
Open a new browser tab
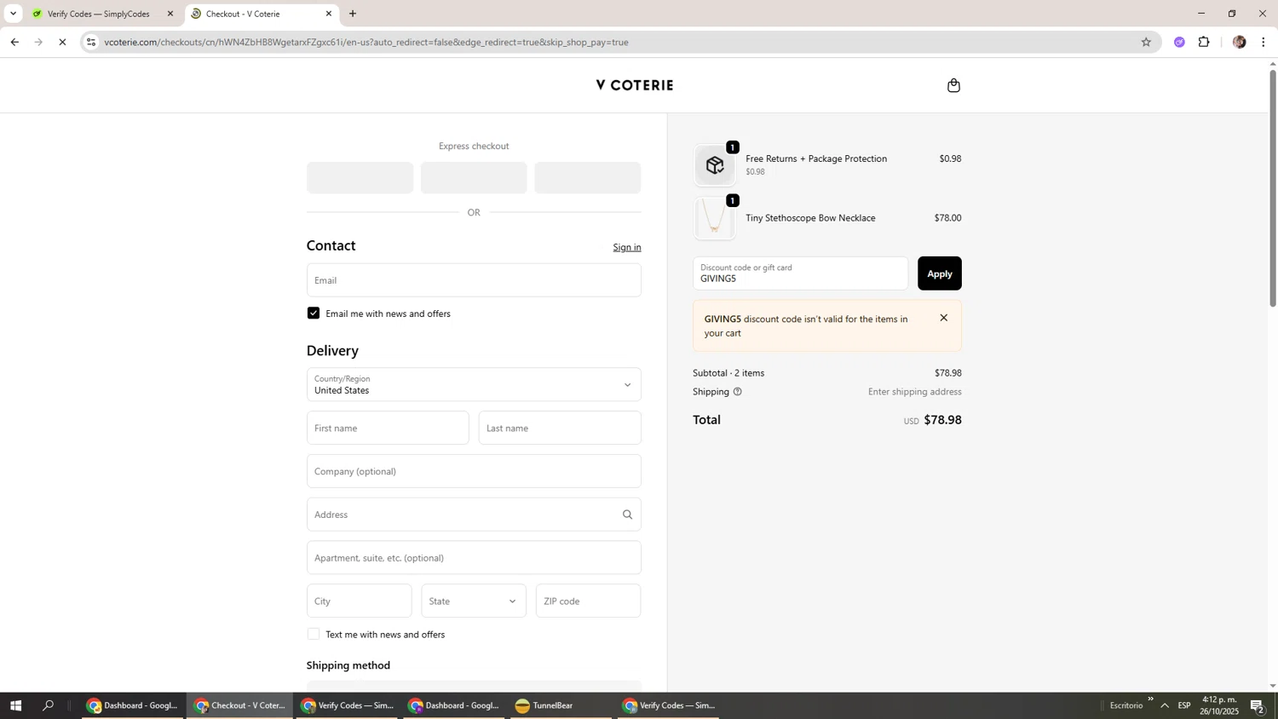pos(353,14)
